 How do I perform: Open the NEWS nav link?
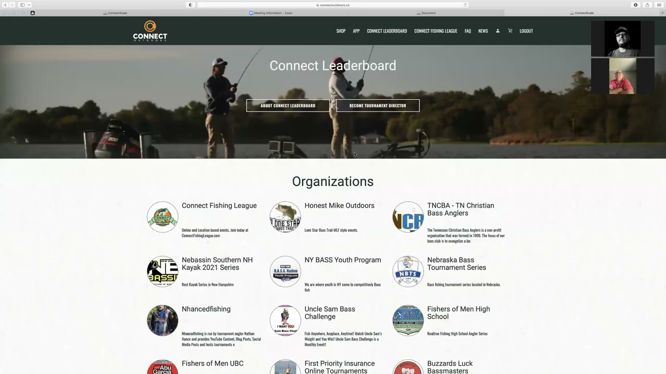click(483, 31)
